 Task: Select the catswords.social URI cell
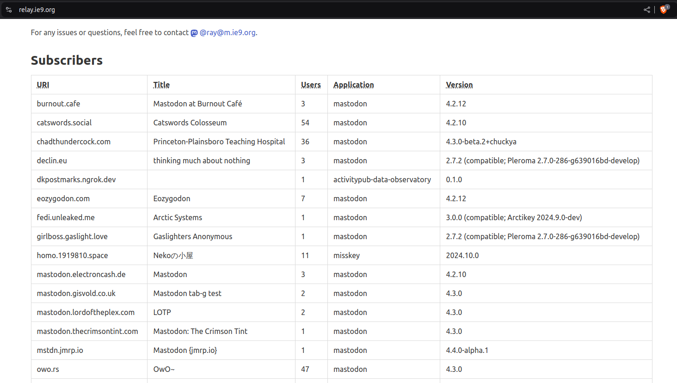click(x=89, y=123)
